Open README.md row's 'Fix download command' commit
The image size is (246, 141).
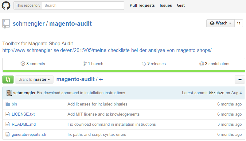tap(112, 124)
